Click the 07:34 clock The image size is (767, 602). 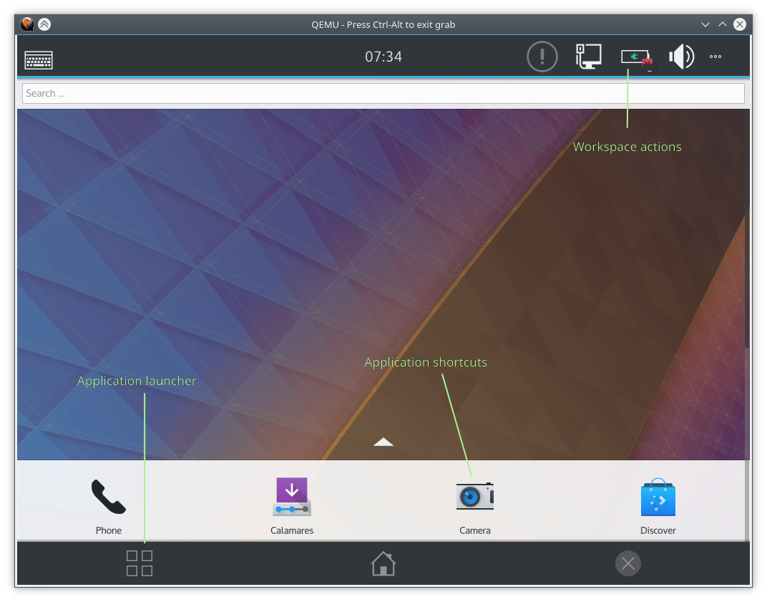(x=383, y=57)
